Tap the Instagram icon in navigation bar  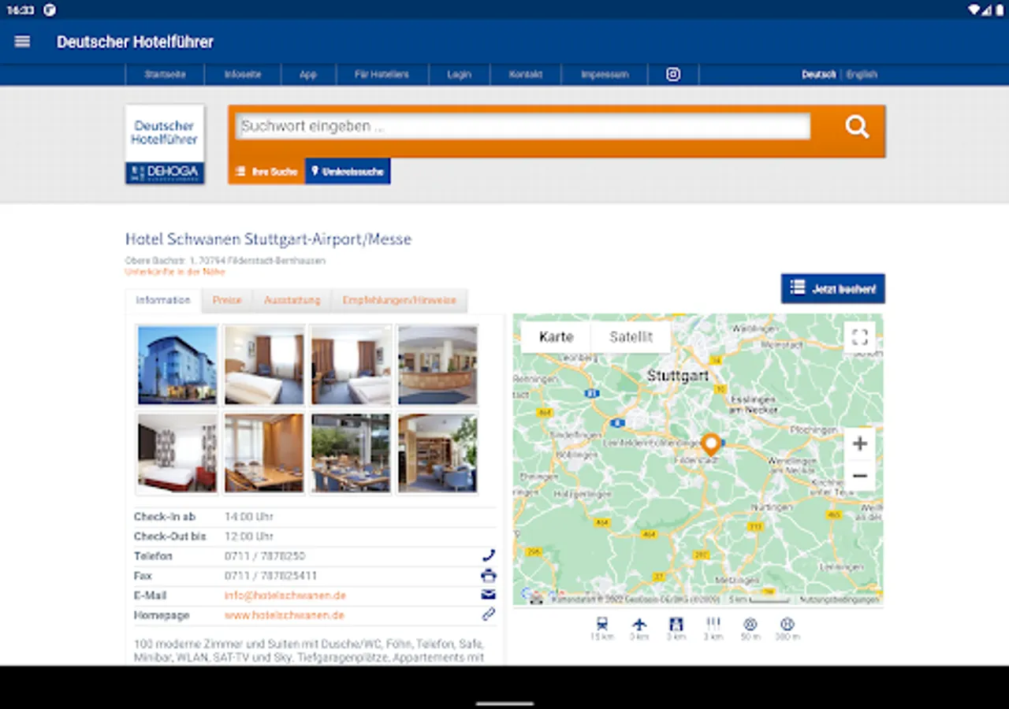[x=673, y=74]
